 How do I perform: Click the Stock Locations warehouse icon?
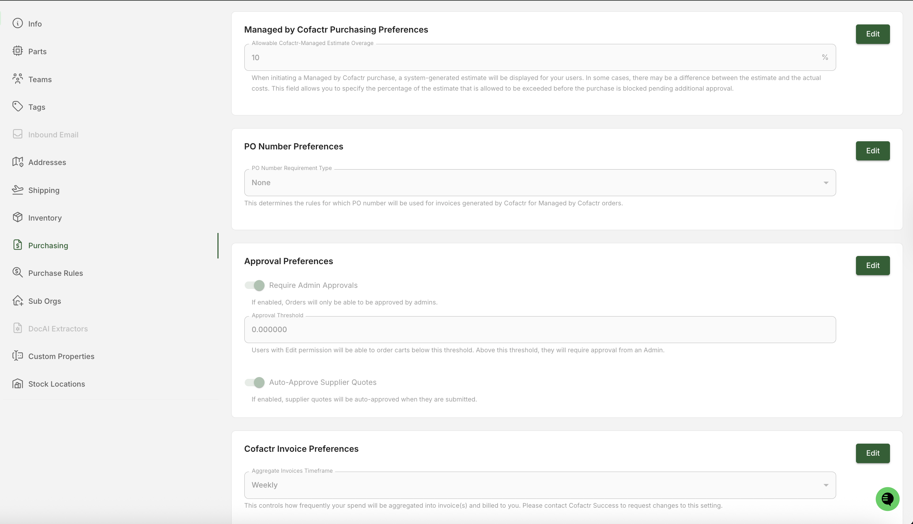(17, 384)
